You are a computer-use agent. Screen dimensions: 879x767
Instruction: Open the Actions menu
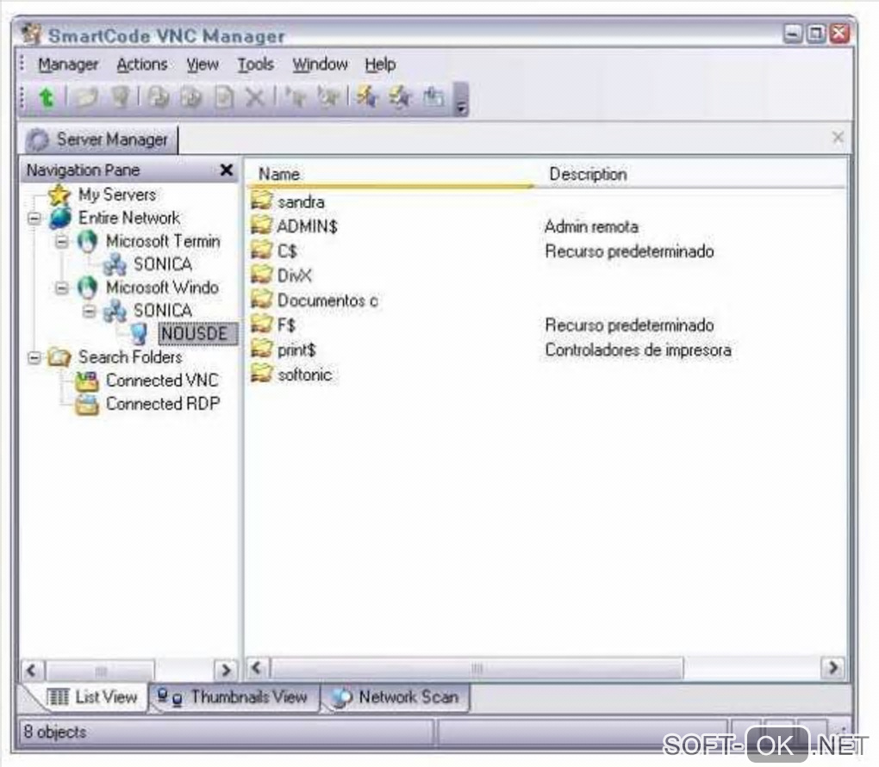point(142,65)
